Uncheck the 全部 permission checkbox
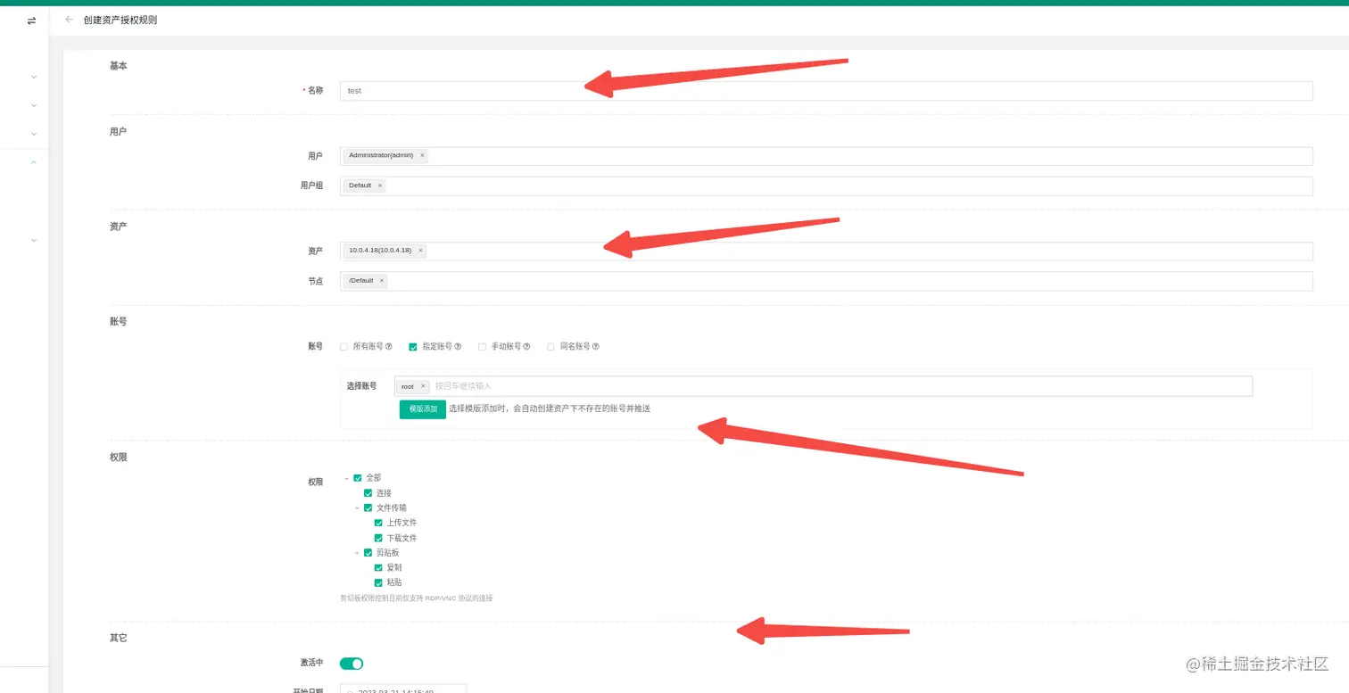 pyautogui.click(x=358, y=478)
